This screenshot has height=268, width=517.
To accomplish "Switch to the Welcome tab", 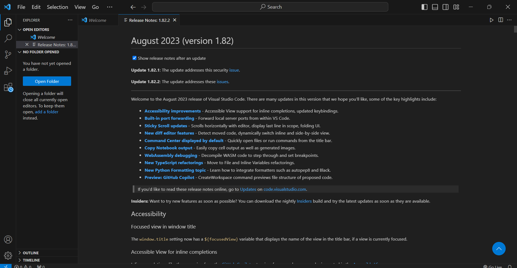I will click(98, 20).
